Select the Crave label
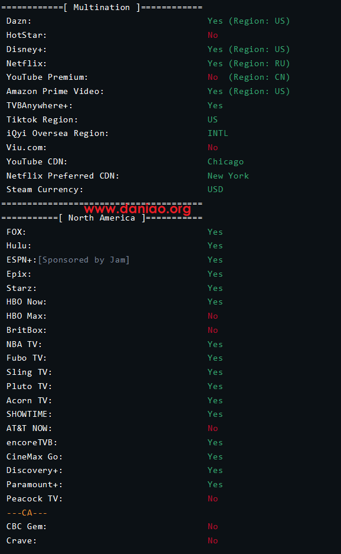341x554 pixels. 21,541
